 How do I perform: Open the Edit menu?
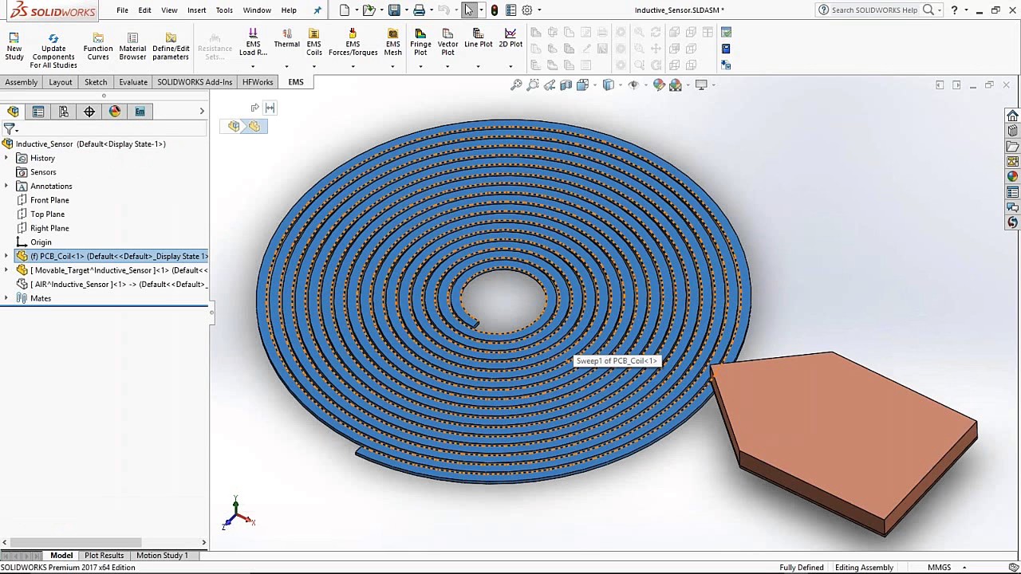click(144, 10)
